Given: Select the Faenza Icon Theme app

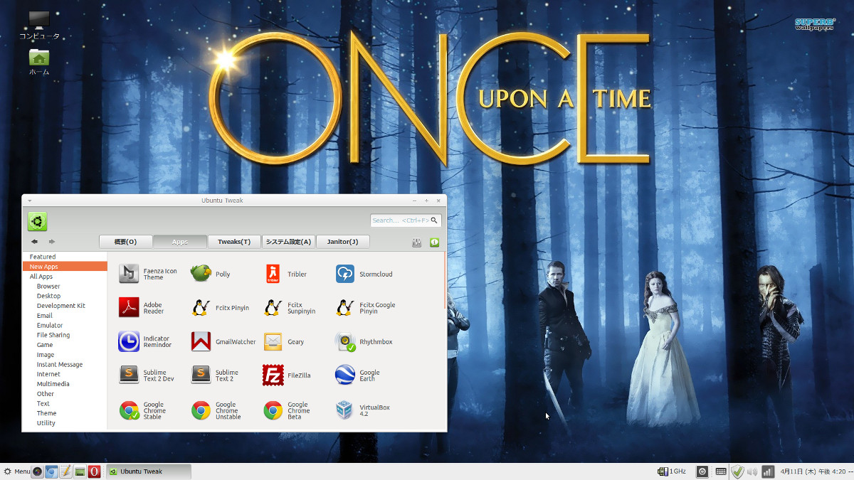Looking at the screenshot, I should click(x=149, y=274).
